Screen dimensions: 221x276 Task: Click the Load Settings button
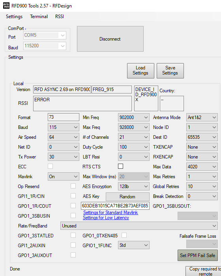(x=140, y=71)
